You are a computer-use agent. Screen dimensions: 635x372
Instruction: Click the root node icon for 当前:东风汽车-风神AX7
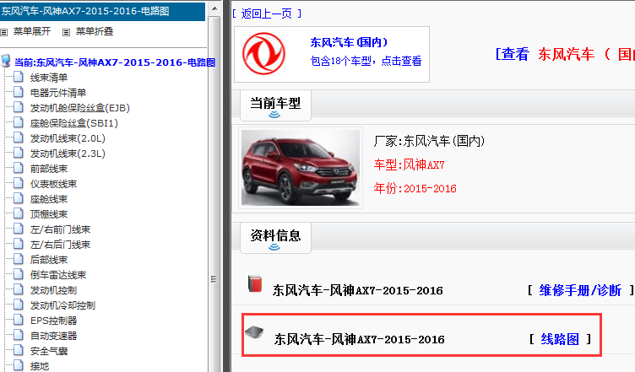(x=6, y=61)
